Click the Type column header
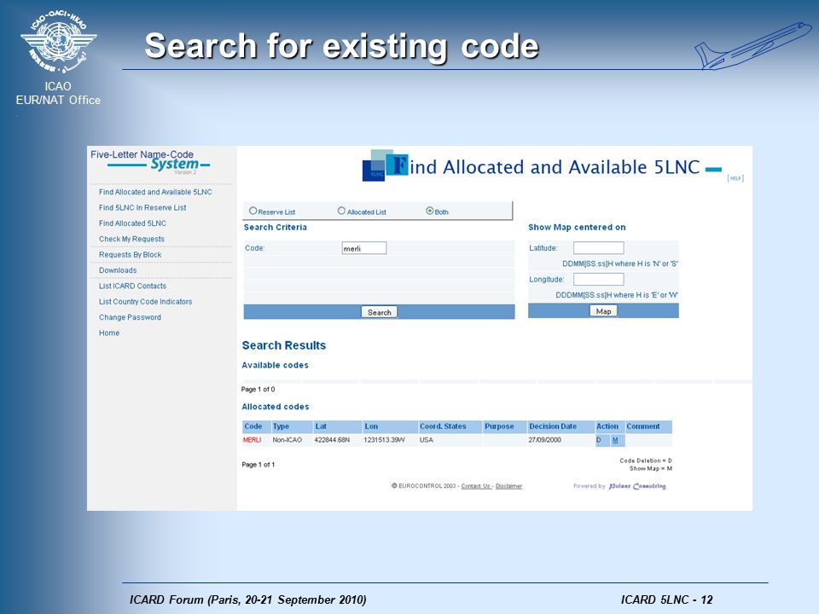Screen dimensions: 819x614 click(x=292, y=426)
